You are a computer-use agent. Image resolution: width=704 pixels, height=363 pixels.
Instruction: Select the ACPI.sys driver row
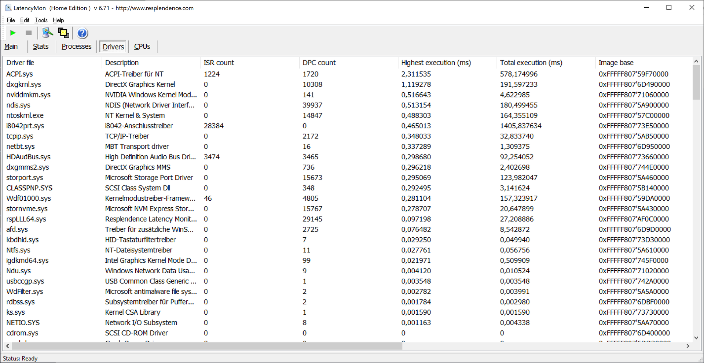click(x=347, y=74)
